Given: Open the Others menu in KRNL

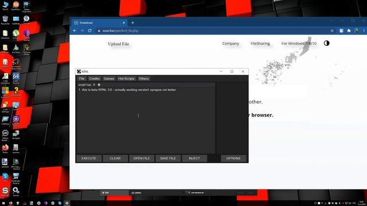Looking at the screenshot, I should click(144, 79).
